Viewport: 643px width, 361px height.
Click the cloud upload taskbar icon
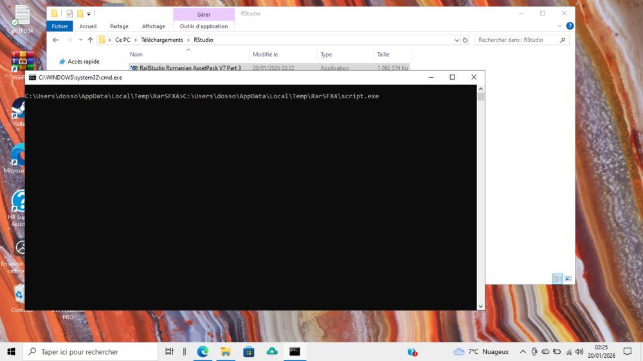pyautogui.click(x=271, y=351)
